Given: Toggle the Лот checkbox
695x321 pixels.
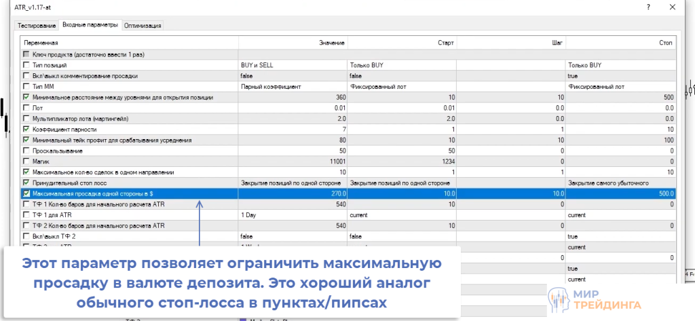Looking at the screenshot, I should coord(26,108).
